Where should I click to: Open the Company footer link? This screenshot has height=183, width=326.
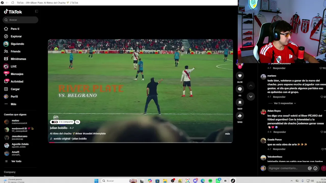click(x=10, y=172)
